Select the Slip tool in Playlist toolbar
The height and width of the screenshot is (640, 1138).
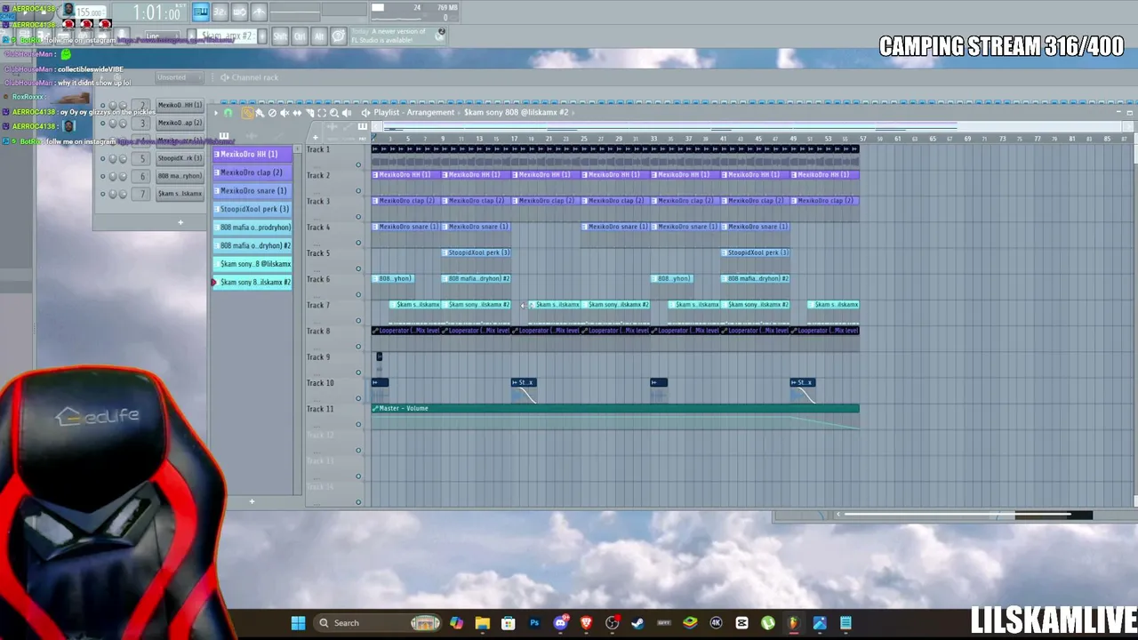[297, 113]
